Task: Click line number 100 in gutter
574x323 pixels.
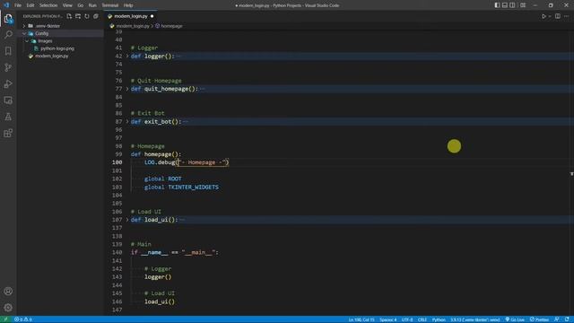Action: tap(117, 162)
